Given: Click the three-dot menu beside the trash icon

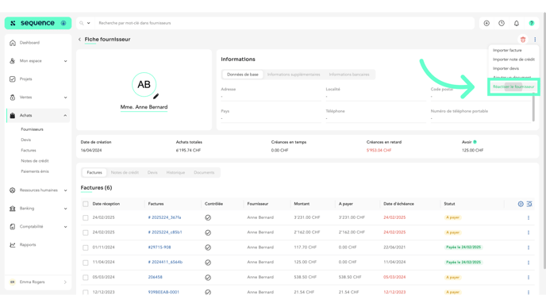Looking at the screenshot, I should pyautogui.click(x=535, y=40).
